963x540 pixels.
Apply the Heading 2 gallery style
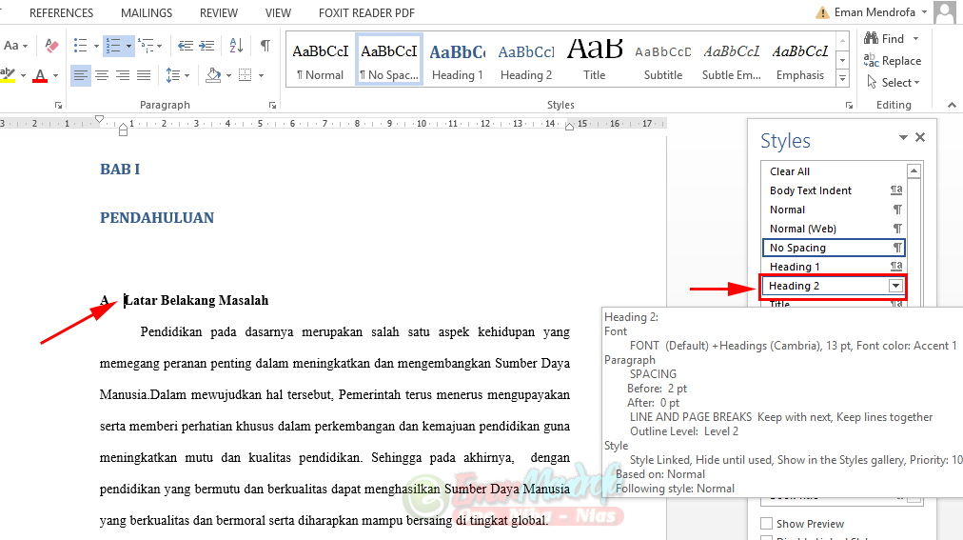tap(526, 60)
